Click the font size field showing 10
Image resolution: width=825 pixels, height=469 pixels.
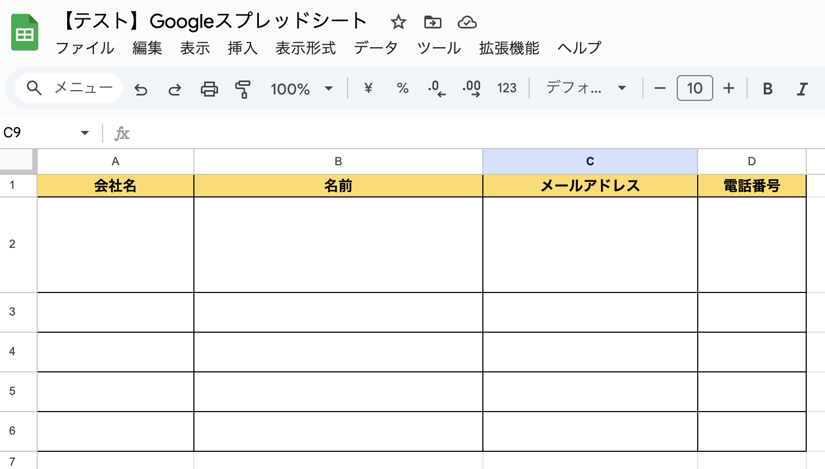pyautogui.click(x=694, y=88)
